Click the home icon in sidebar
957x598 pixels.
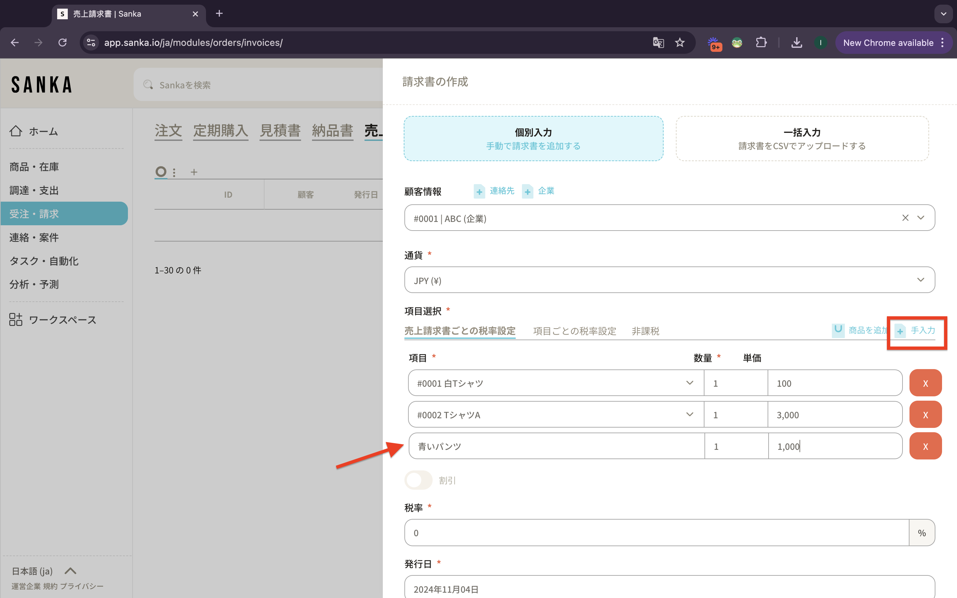click(16, 131)
